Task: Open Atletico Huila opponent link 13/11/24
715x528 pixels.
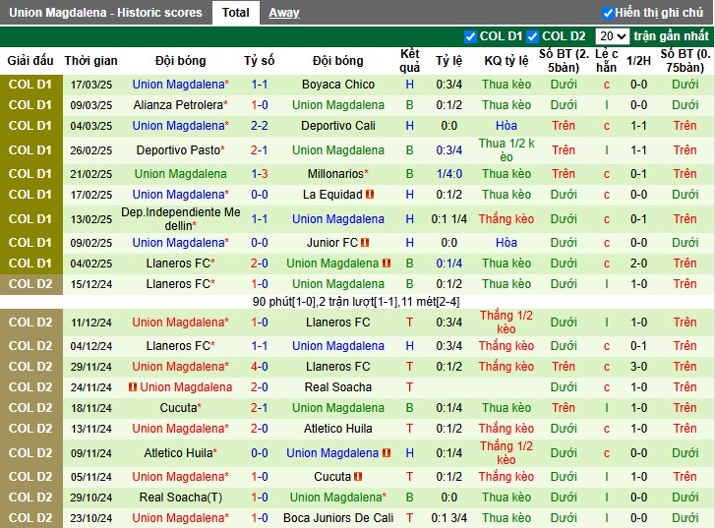Action: [x=338, y=429]
